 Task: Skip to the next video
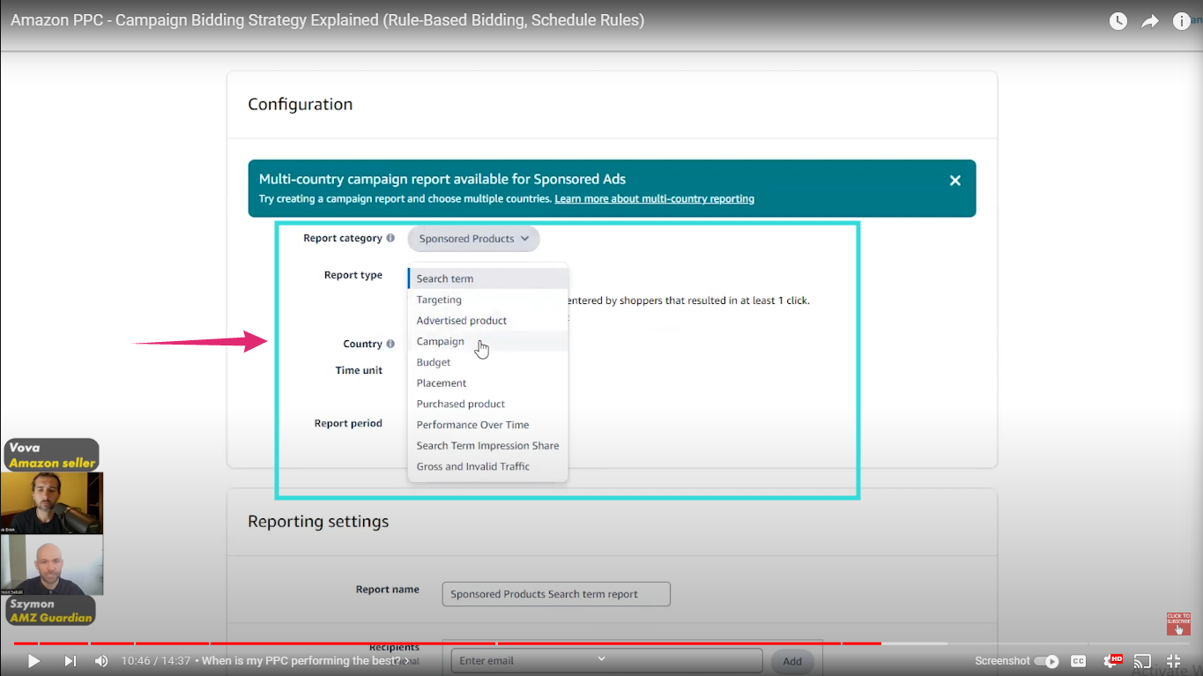70,660
